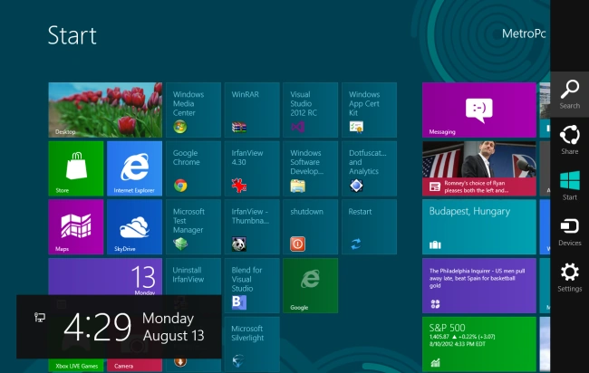Launch Windows Media Center tile
The height and width of the screenshot is (373, 589).
[193, 110]
